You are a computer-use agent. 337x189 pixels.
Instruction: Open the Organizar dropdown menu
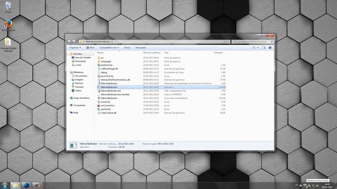(x=75, y=48)
